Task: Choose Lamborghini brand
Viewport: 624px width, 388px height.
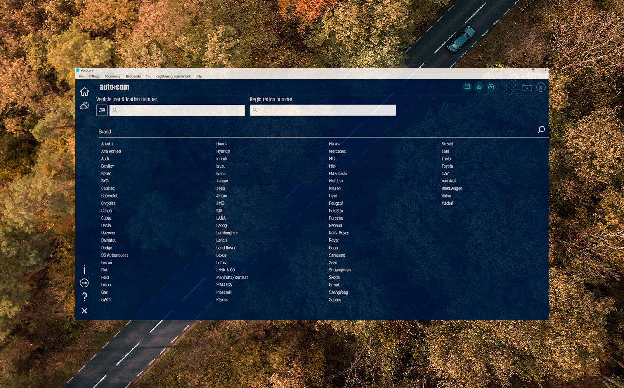Action: tap(227, 233)
